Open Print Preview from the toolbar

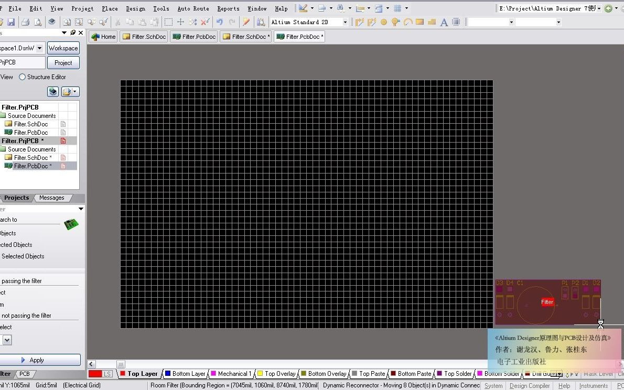(x=39, y=22)
